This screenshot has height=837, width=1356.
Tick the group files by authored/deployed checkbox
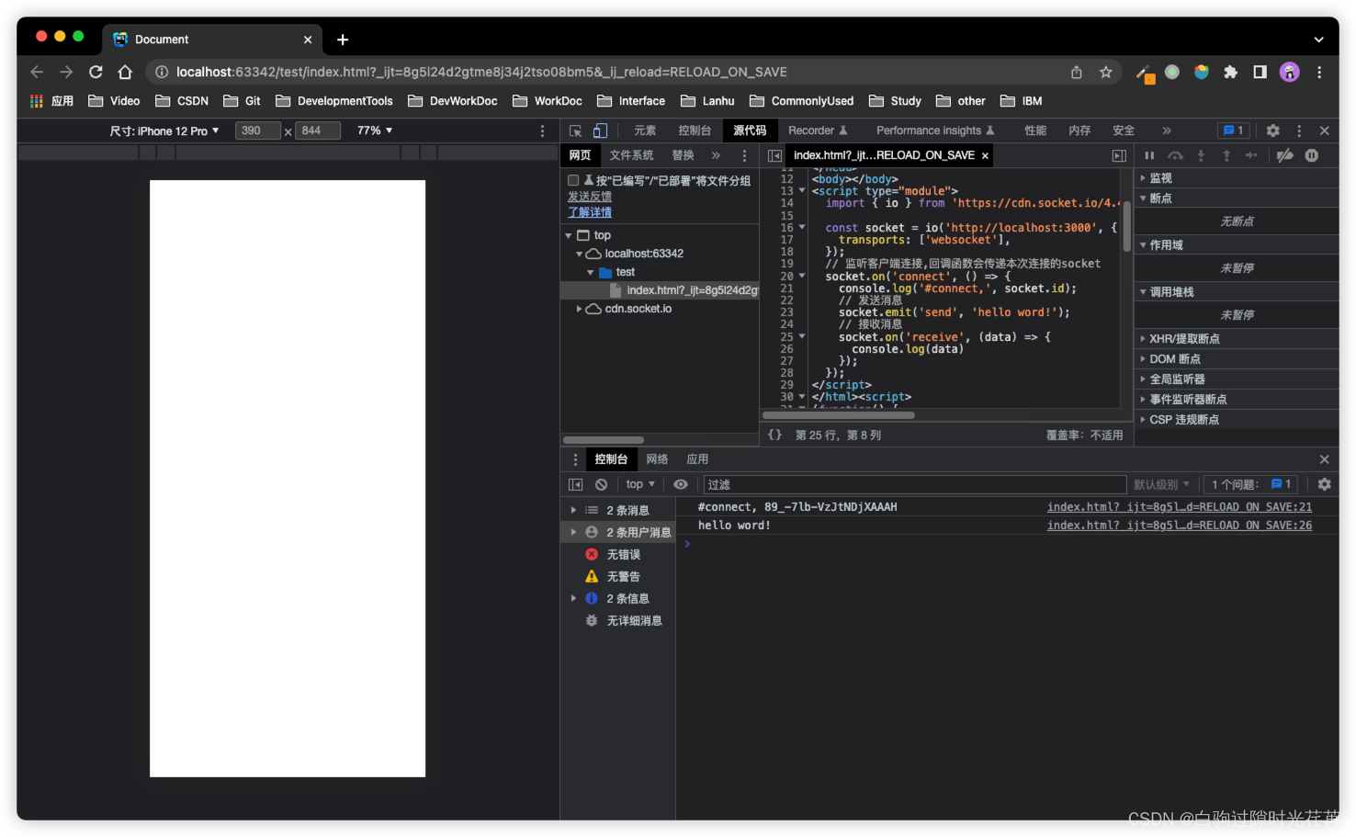(573, 181)
